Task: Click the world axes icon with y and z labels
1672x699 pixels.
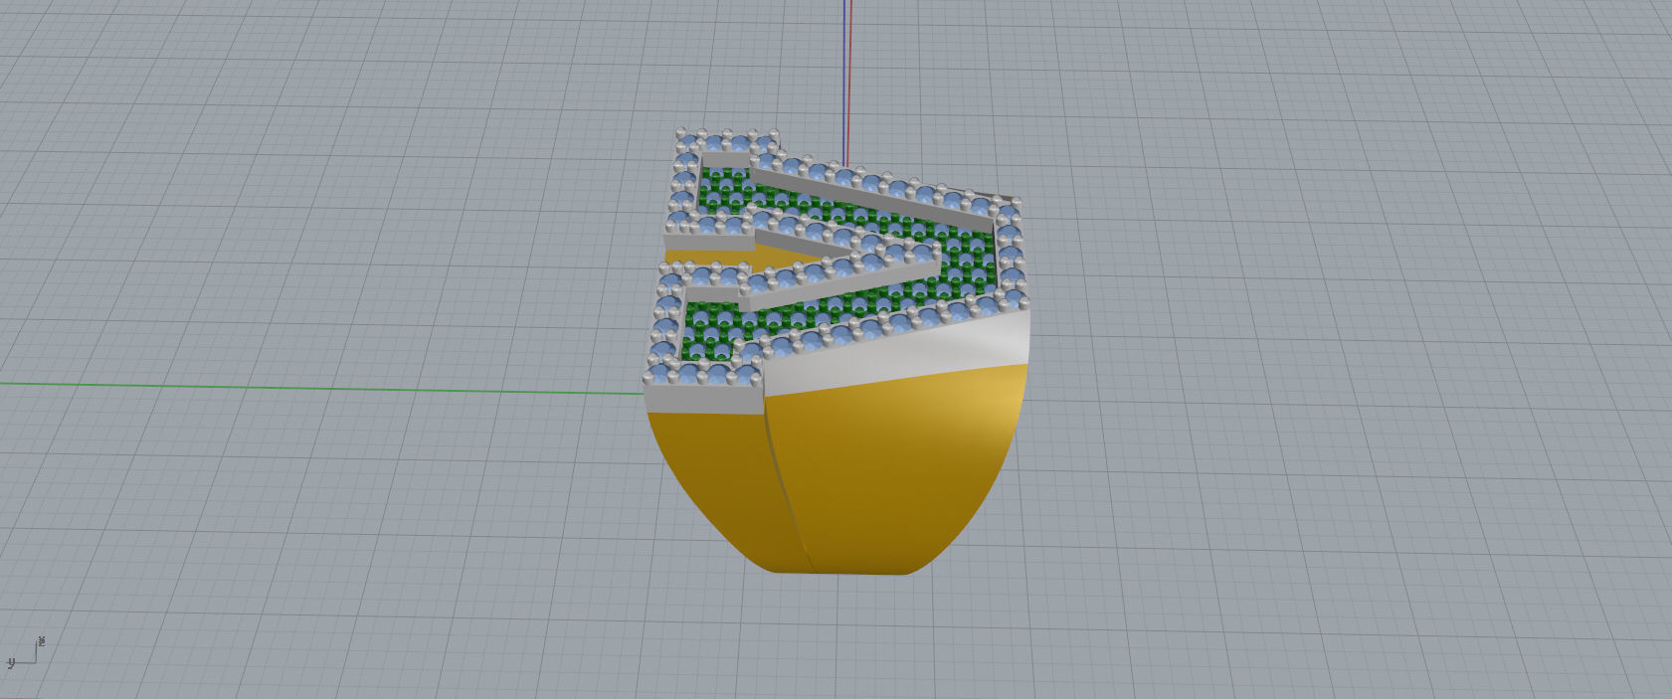Action: coord(26,652)
